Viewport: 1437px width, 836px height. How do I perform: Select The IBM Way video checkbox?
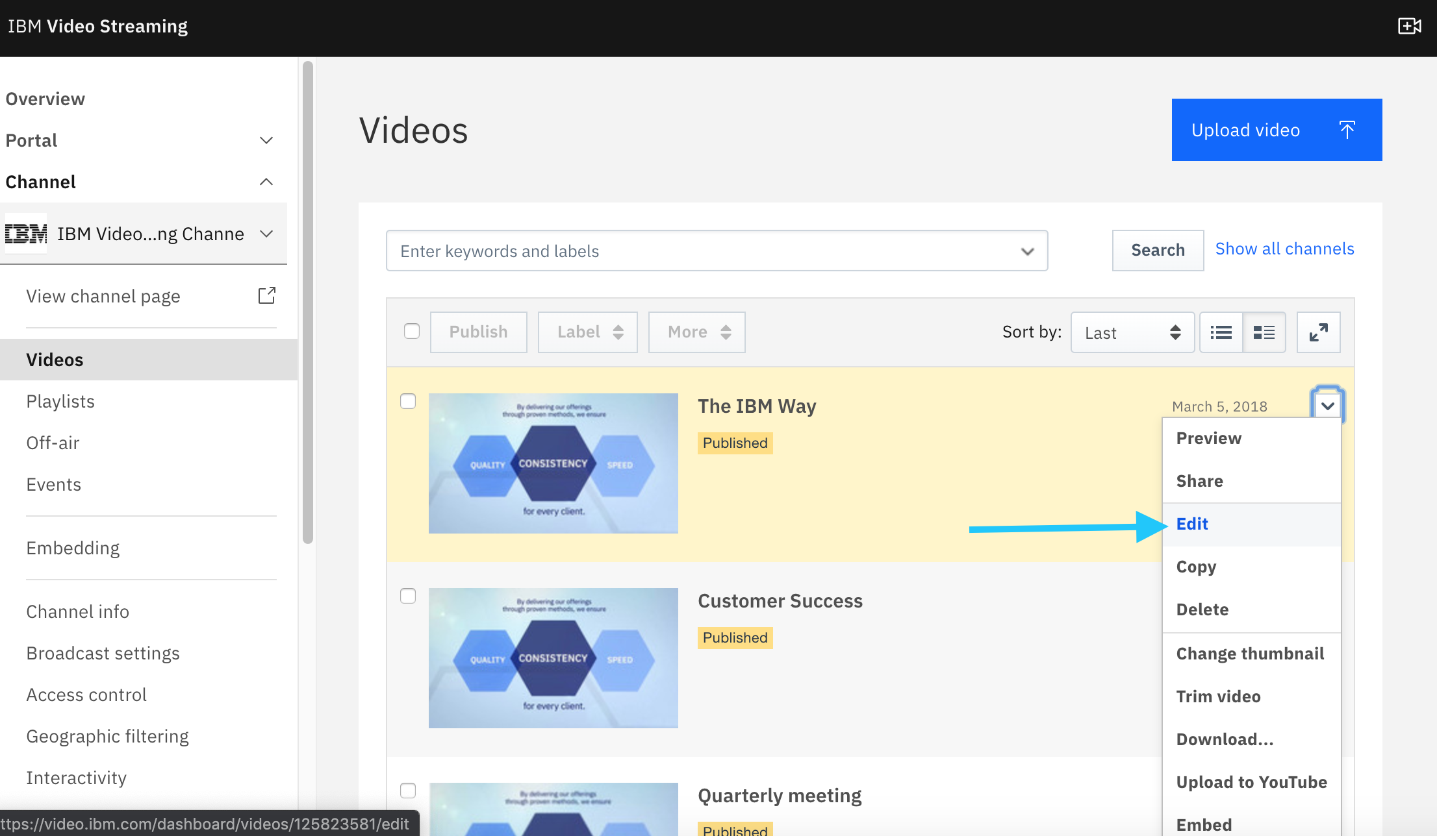408,401
